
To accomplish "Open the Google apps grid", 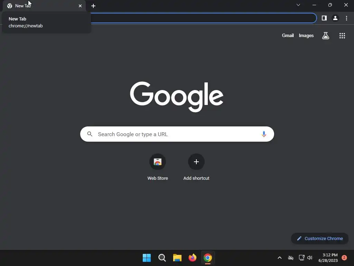I will coord(342,36).
